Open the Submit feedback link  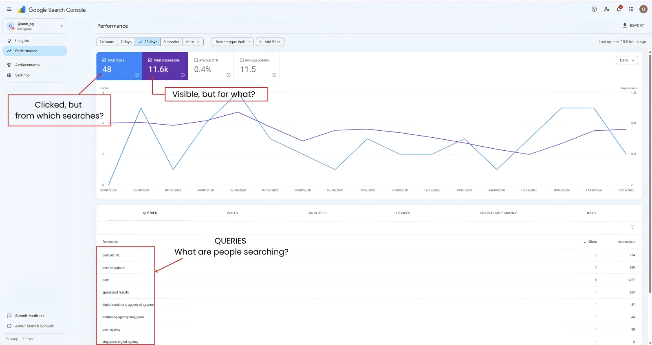tap(30, 316)
